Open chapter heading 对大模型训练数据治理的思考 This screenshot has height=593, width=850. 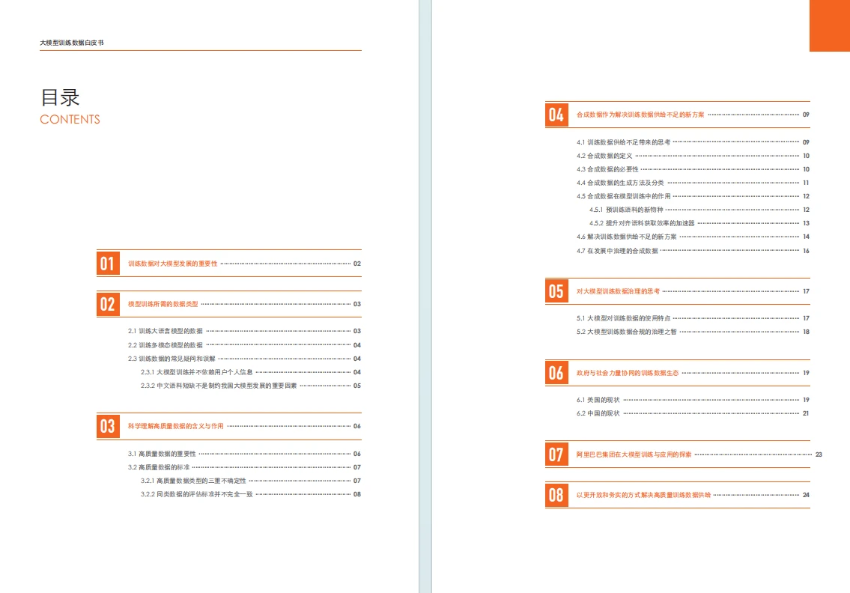(618, 291)
